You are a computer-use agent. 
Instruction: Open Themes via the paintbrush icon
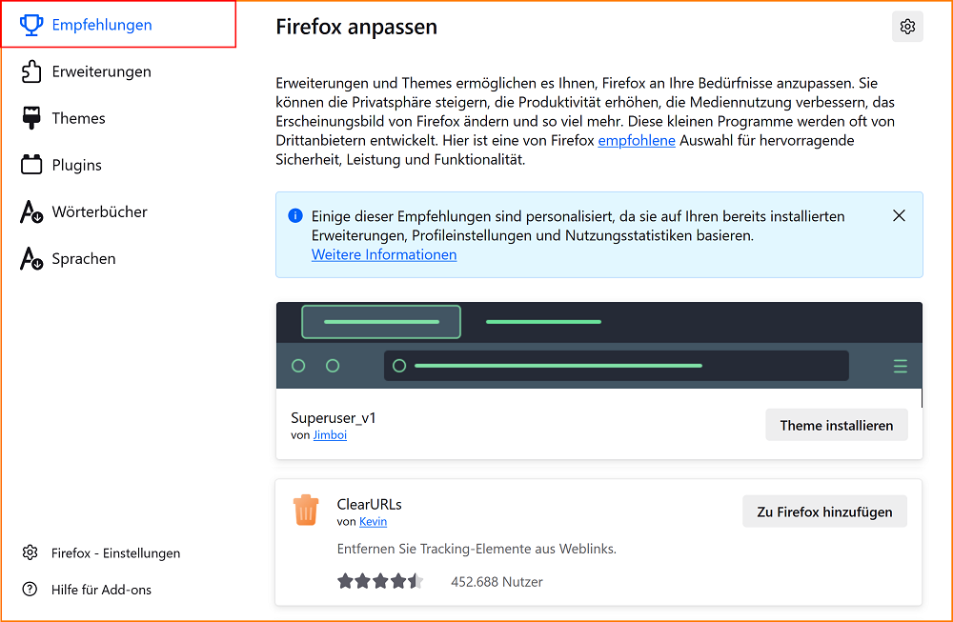click(31, 117)
